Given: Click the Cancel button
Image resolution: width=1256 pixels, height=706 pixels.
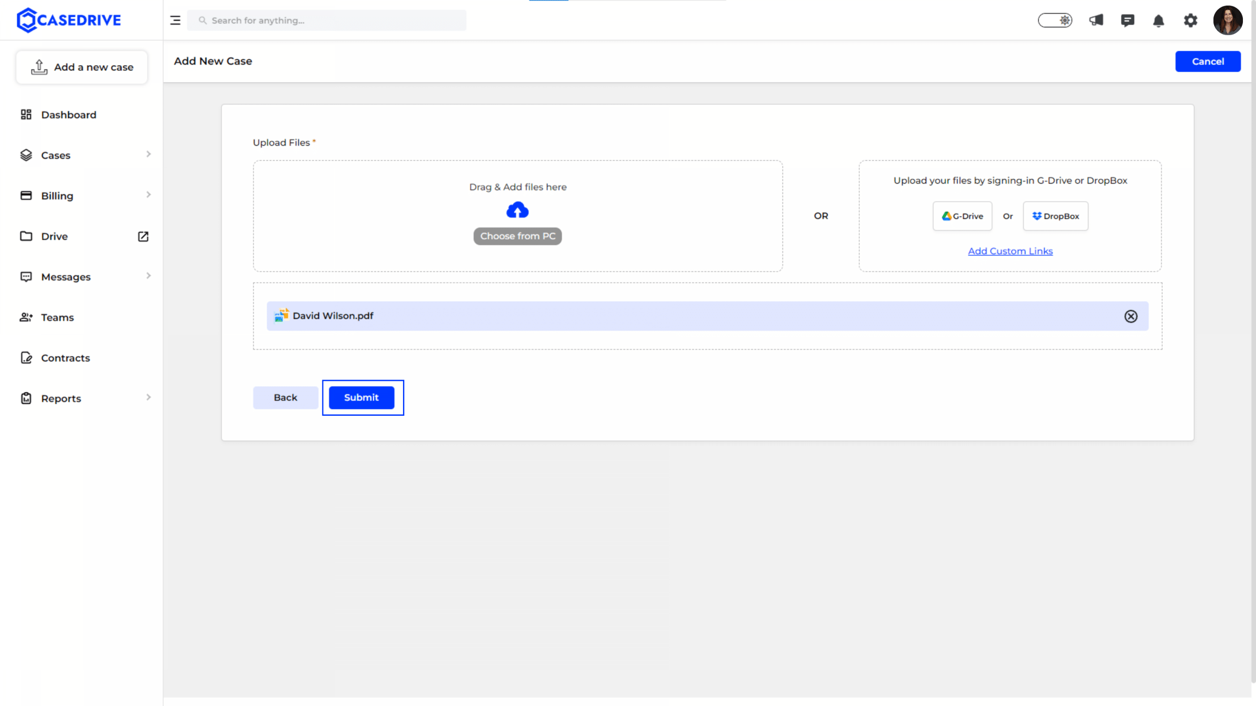Looking at the screenshot, I should (x=1208, y=61).
